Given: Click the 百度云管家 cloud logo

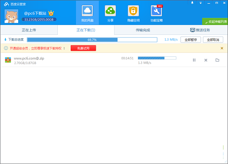Looking at the screenshot, I should click(6, 4).
